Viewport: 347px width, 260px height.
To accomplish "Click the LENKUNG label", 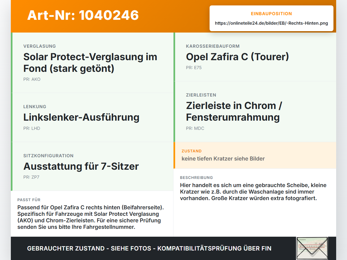I will click(x=35, y=107).
